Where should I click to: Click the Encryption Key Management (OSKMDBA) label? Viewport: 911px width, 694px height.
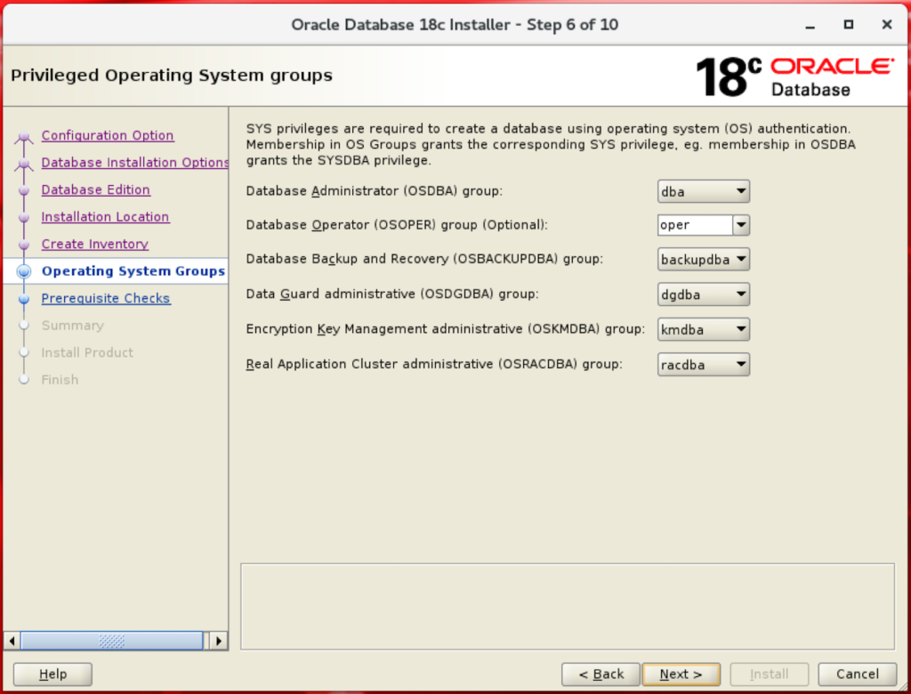(445, 329)
